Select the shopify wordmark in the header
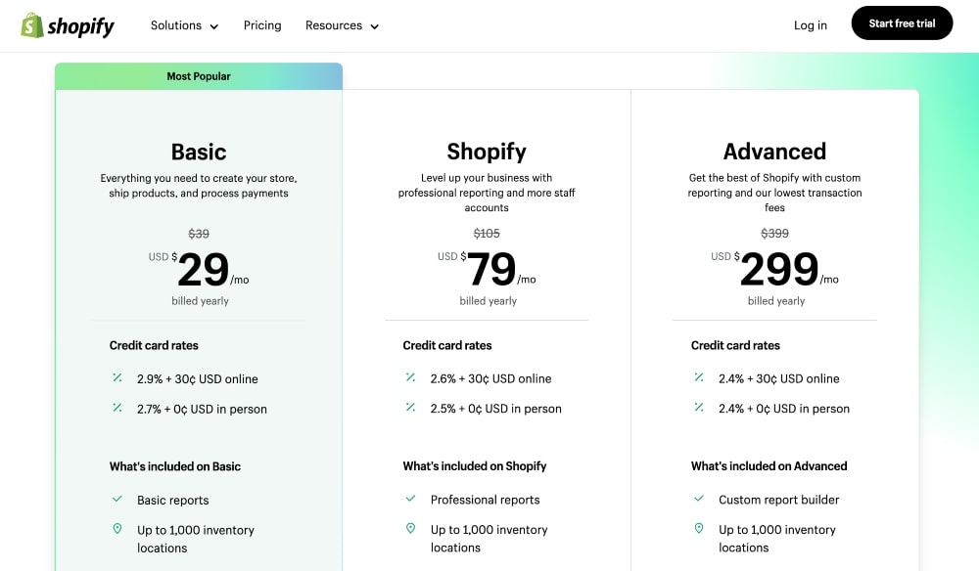Image resolution: width=979 pixels, height=571 pixels. click(x=80, y=25)
